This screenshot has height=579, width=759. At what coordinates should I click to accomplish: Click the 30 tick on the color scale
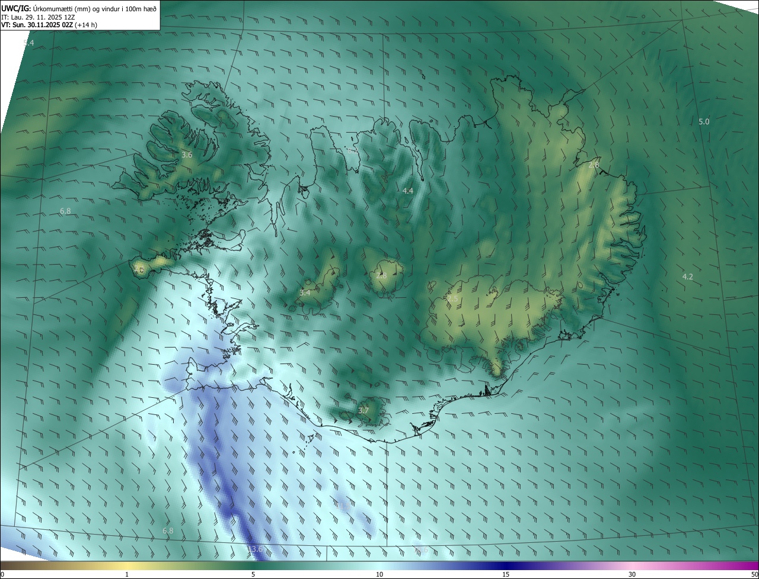pos(632,574)
